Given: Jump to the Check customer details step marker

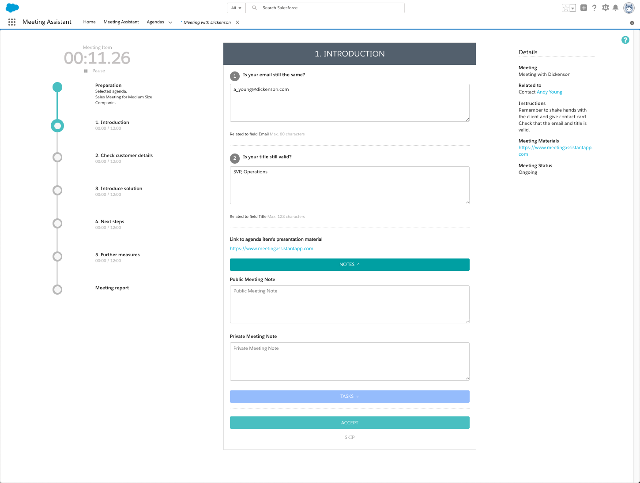Looking at the screenshot, I should [57, 157].
